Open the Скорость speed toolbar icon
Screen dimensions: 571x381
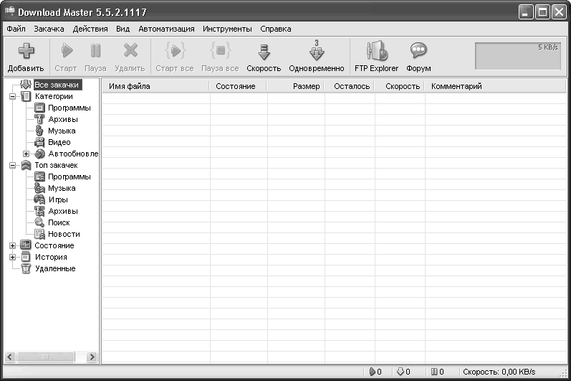[264, 52]
